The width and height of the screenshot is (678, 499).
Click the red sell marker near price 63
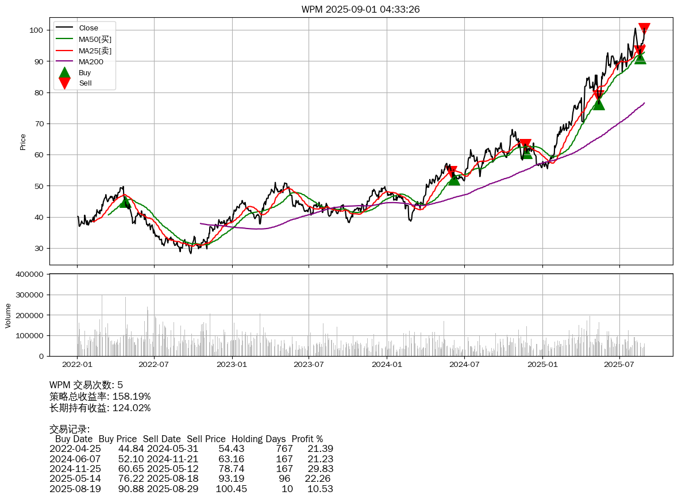[525, 145]
